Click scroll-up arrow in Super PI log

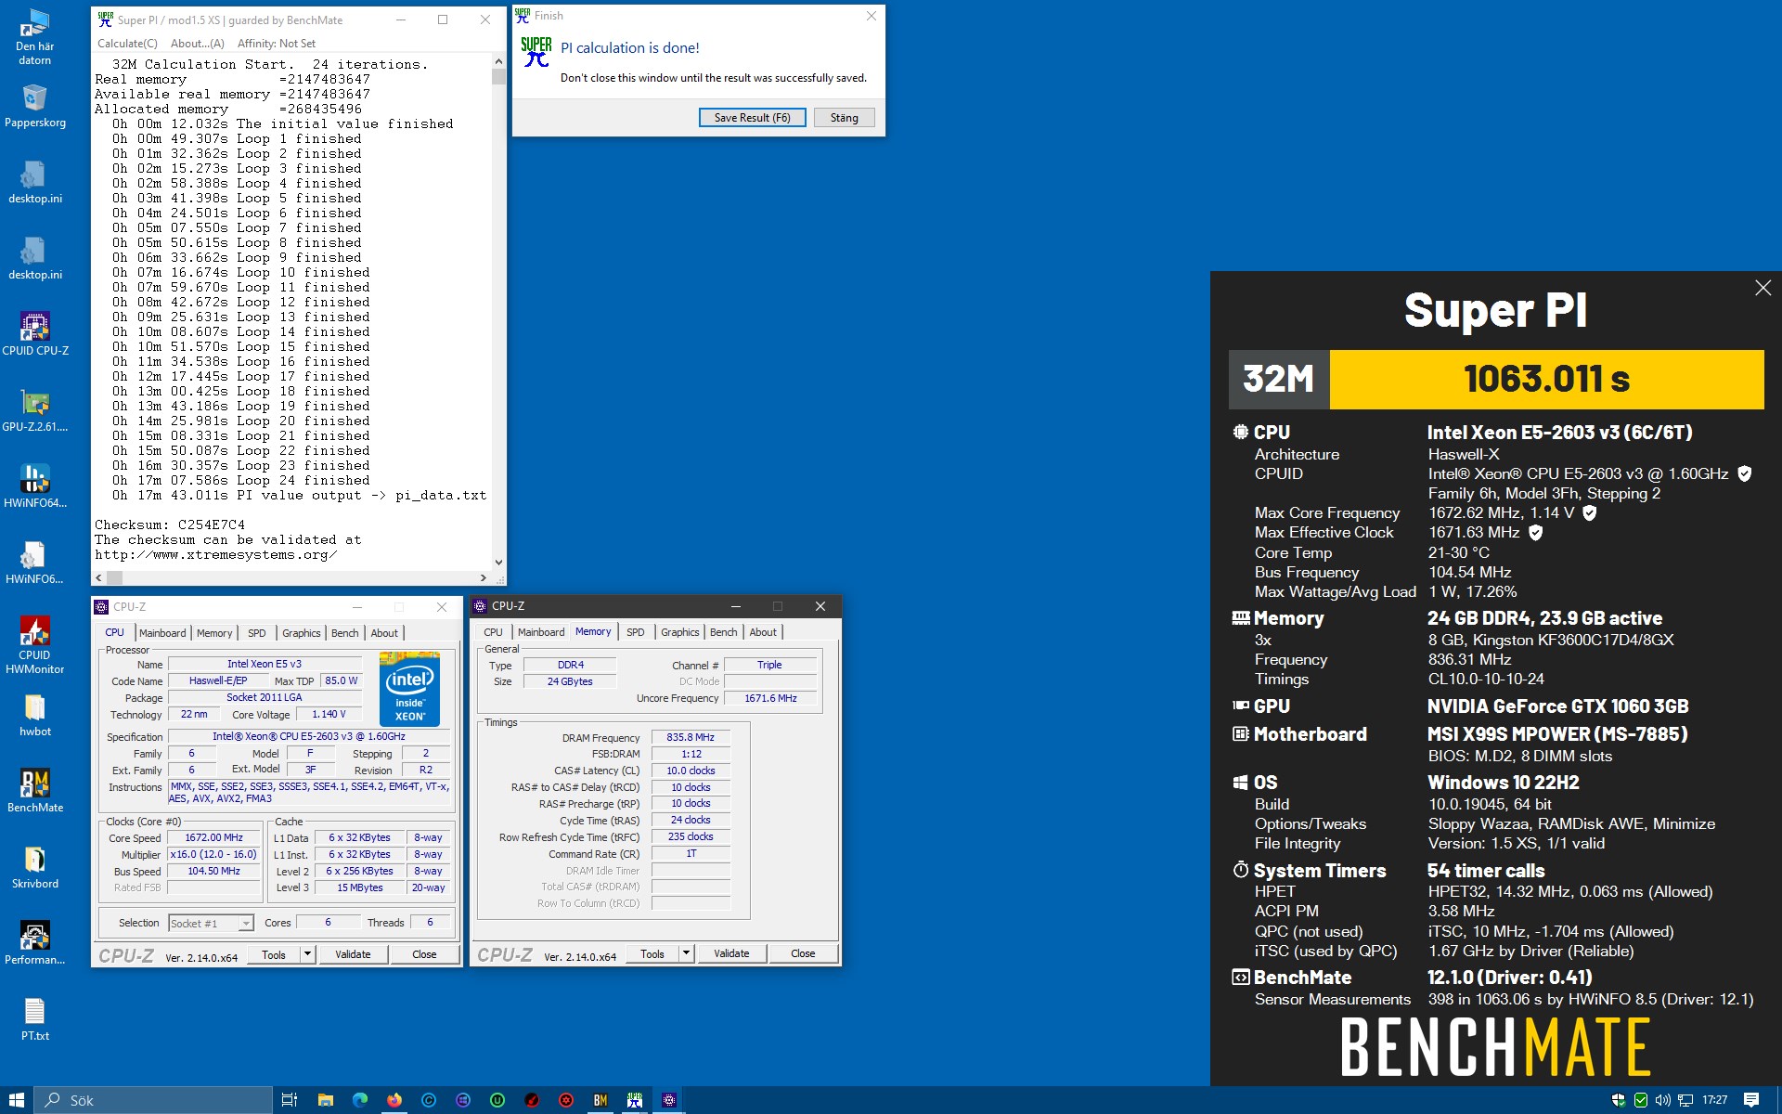tap(498, 62)
